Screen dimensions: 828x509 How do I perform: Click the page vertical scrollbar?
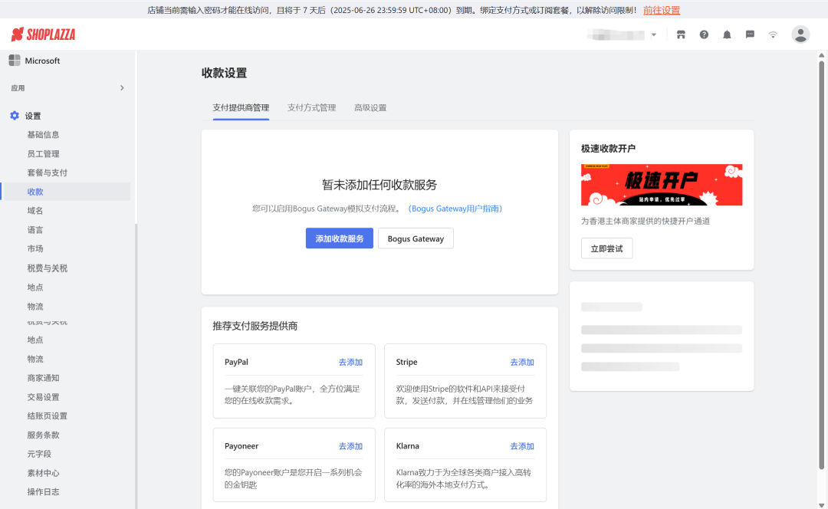click(x=821, y=264)
